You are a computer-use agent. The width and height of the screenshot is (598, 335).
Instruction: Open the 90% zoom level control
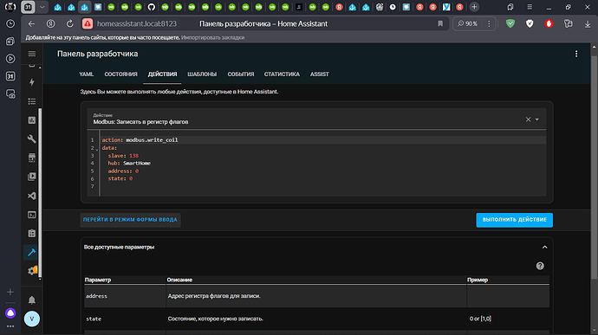coord(468,23)
